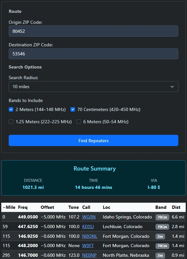Disable the 2 Meters band checkbox
Viewport: 187px width, 259px height.
click(11, 109)
